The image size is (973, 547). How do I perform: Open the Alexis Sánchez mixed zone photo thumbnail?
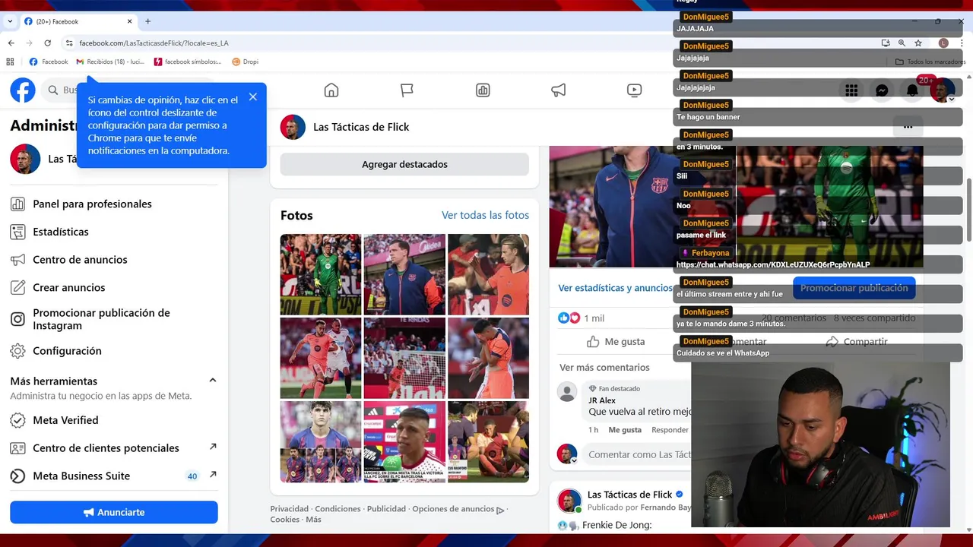pos(404,442)
